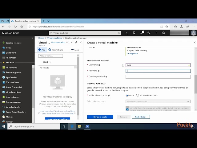Click Windows Start button
This screenshot has width=197, height=148.
4,126
